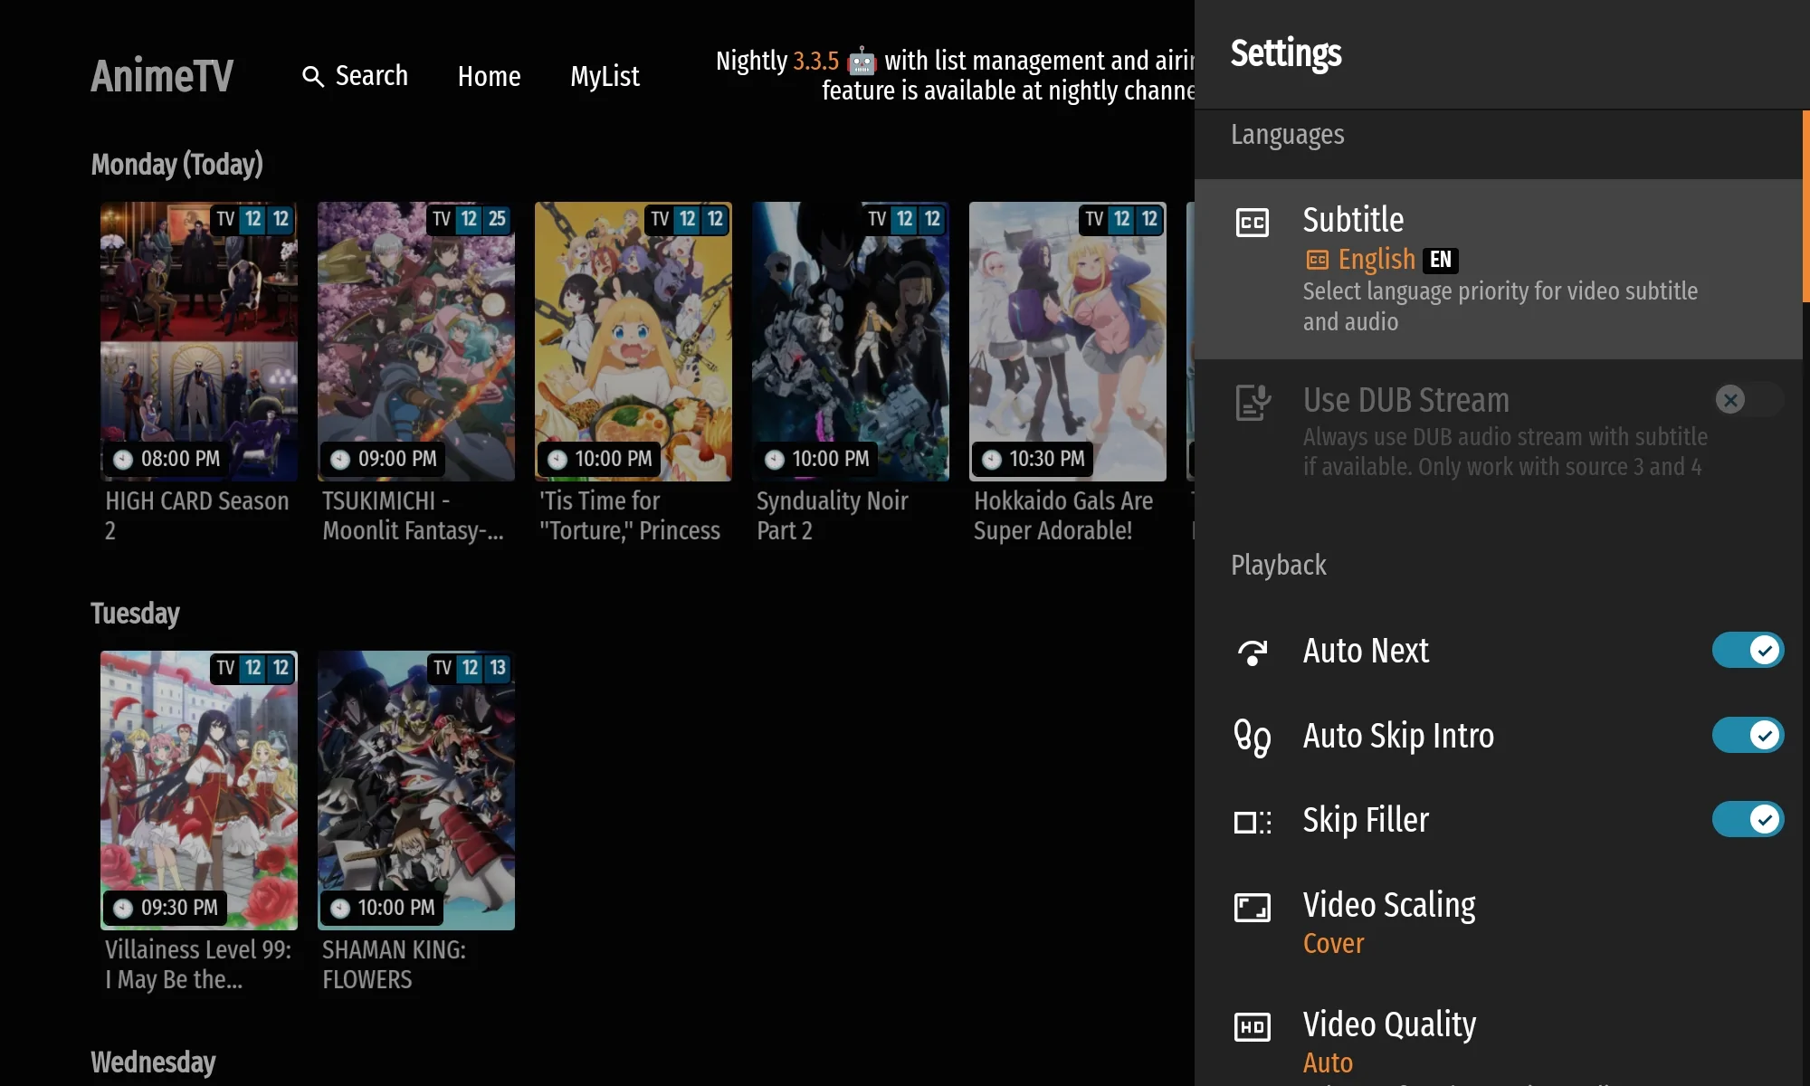Select the Synduality Noir poster
1810x1086 pixels.
pyautogui.click(x=851, y=341)
